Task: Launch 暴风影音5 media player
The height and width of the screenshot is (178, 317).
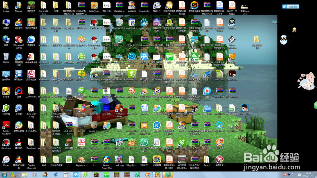Action: tap(19, 74)
